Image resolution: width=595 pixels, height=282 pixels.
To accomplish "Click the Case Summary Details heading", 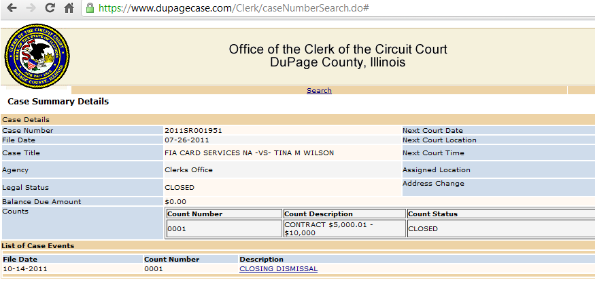I will [x=58, y=102].
